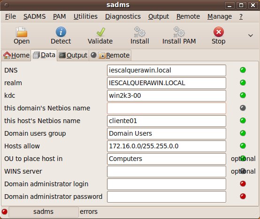Switch to the Remote tab
260x219 pixels.
(110, 55)
